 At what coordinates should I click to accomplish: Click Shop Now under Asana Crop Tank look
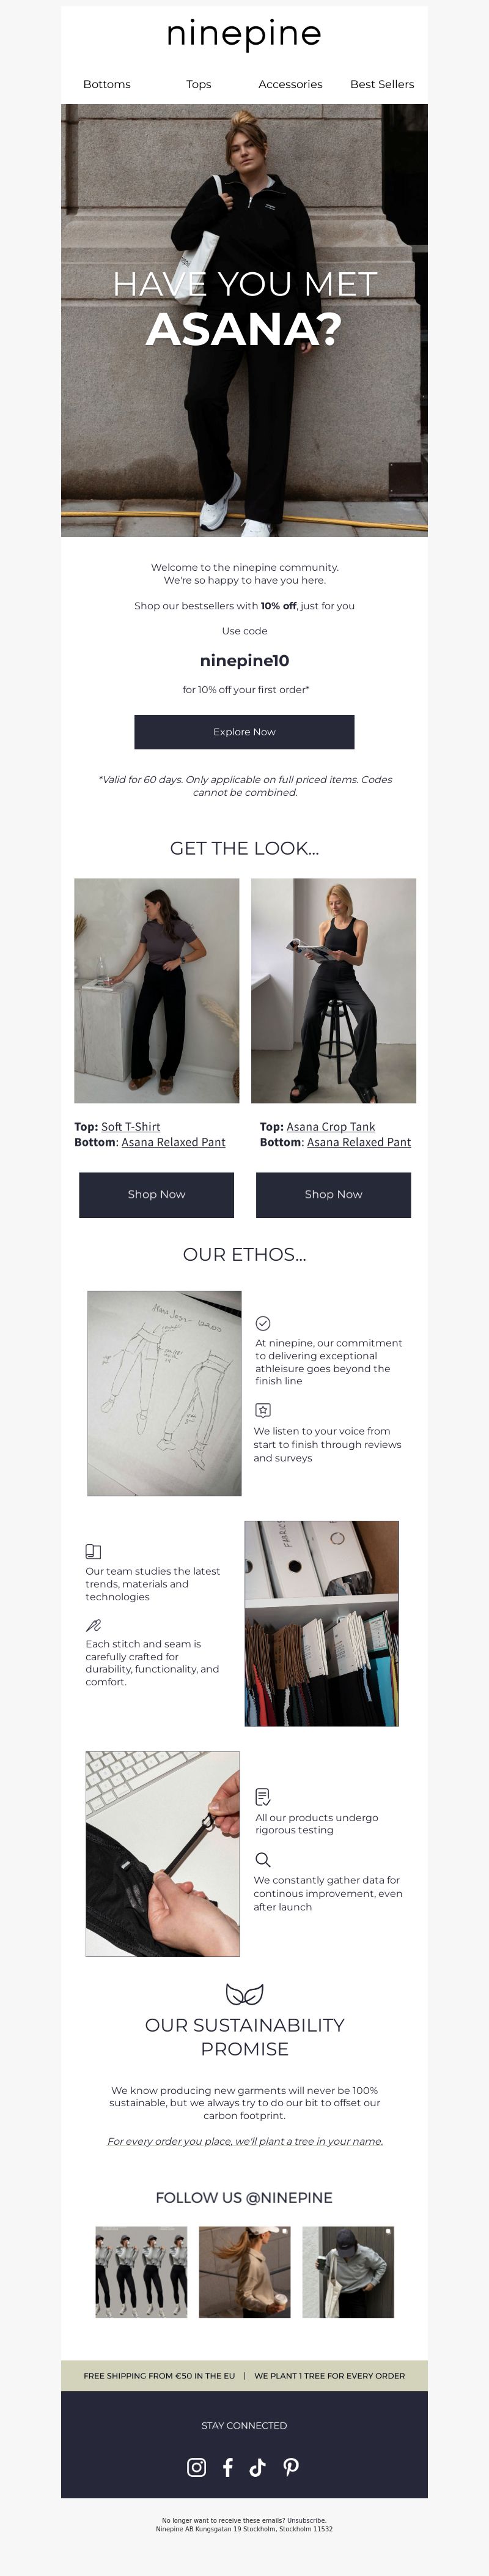[x=333, y=1194]
